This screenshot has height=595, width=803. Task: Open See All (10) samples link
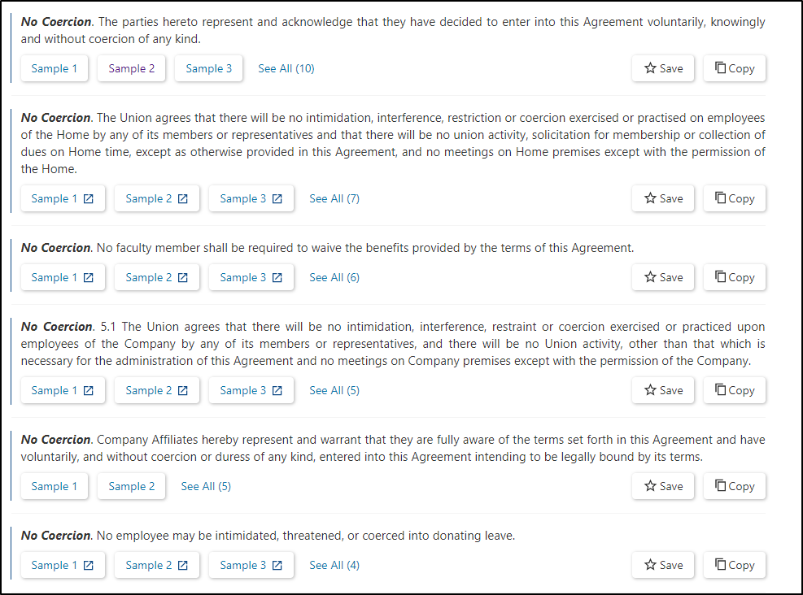point(286,68)
